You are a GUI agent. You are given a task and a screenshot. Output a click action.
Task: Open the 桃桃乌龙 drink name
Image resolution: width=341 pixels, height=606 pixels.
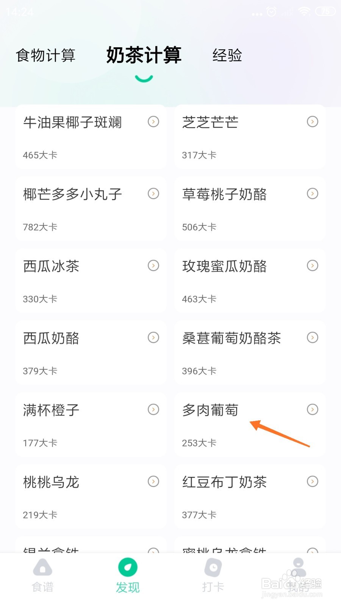coord(51,482)
